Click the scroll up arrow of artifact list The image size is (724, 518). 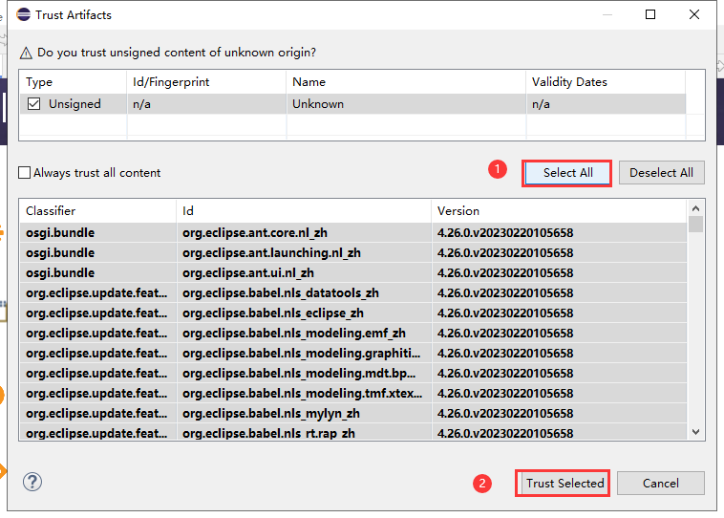tap(696, 208)
